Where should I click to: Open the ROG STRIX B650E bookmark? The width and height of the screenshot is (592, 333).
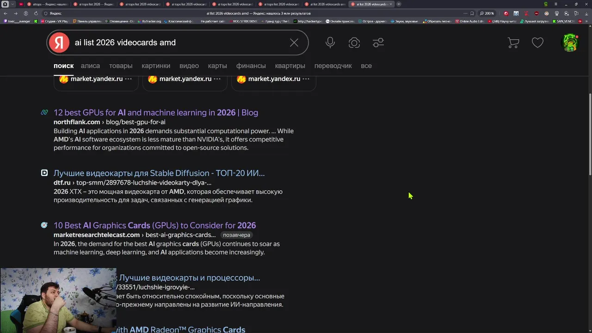click(243, 21)
